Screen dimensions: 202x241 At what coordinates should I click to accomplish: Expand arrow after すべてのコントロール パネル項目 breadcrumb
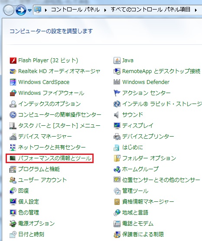pos(196,10)
